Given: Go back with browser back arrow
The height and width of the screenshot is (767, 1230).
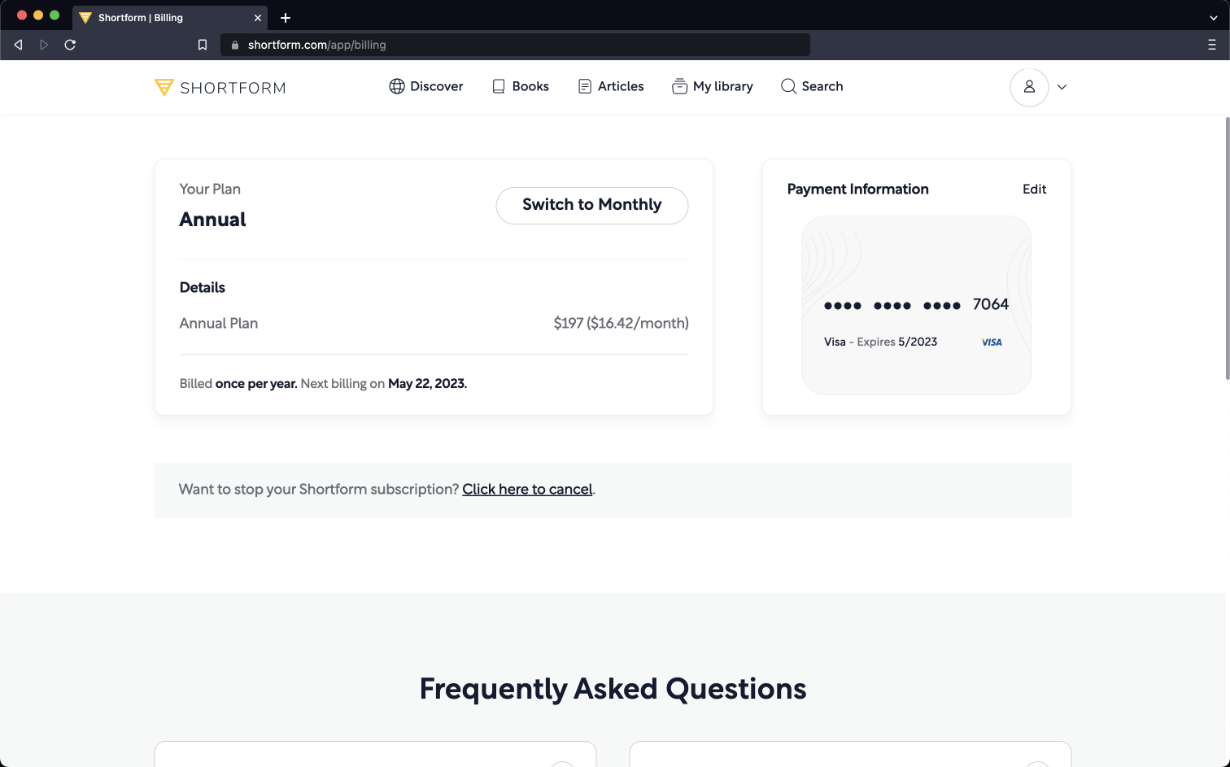Looking at the screenshot, I should [18, 45].
